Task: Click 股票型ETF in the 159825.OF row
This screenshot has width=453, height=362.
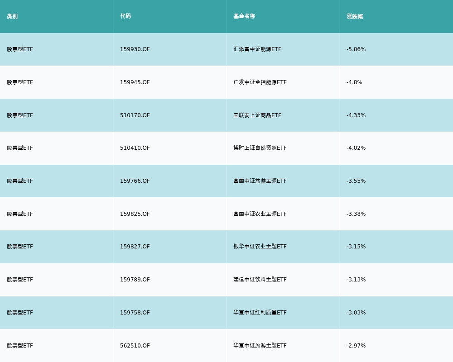Action: point(20,214)
